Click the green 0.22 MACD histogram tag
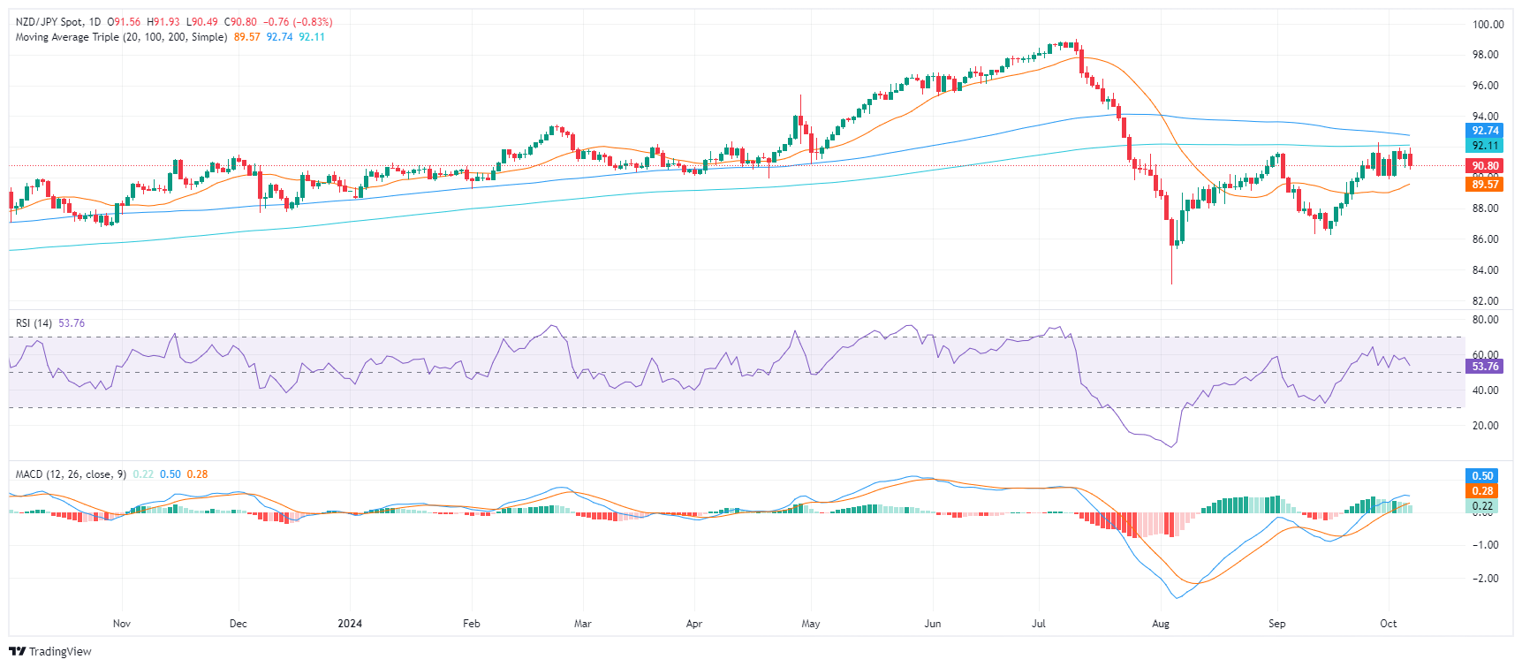Image resolution: width=1522 pixels, height=667 pixels. click(x=1482, y=506)
